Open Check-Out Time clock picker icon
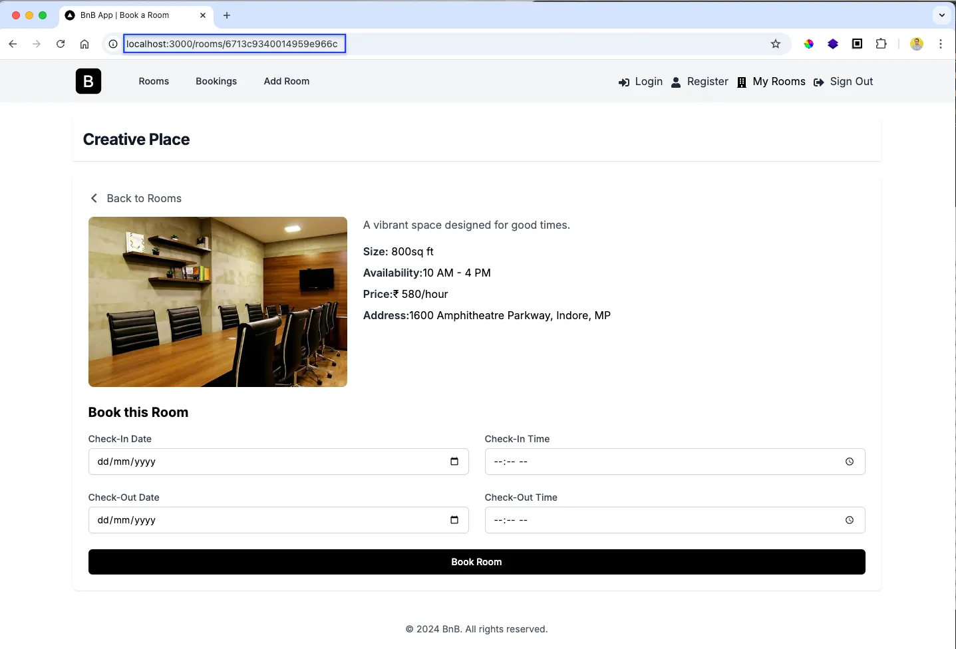Screen dimensions: 956x649 click(x=850, y=520)
